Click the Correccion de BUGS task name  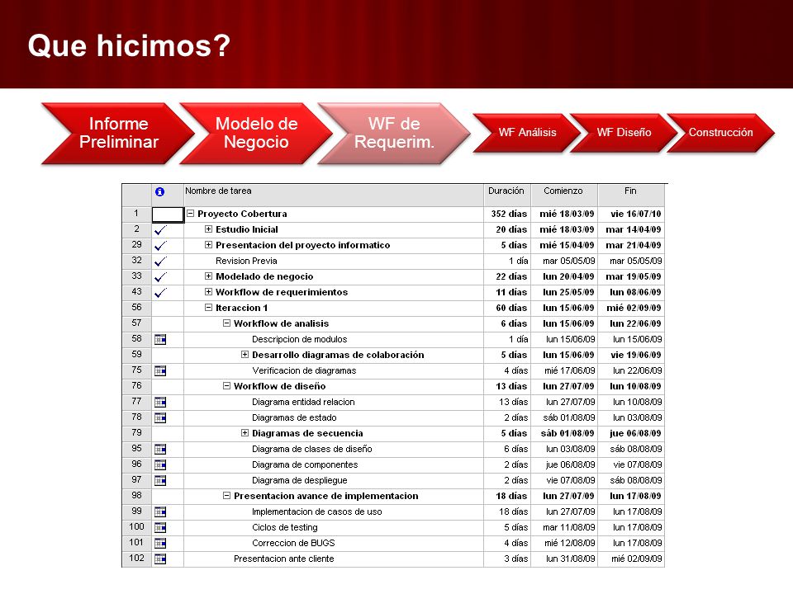[293, 543]
